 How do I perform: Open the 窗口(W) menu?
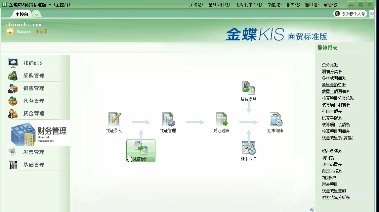(x=312, y=5)
